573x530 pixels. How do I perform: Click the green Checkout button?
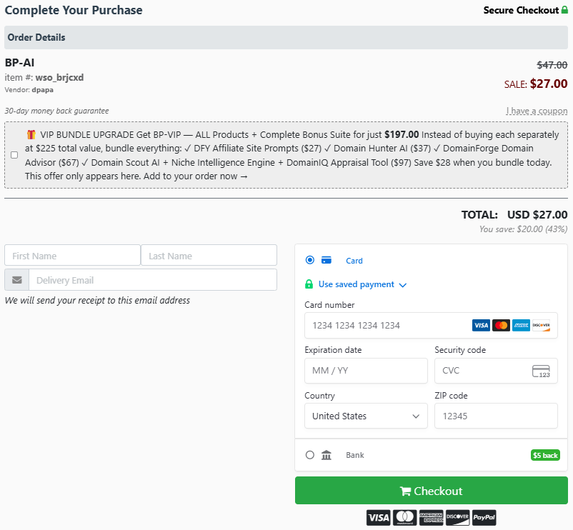tap(432, 491)
